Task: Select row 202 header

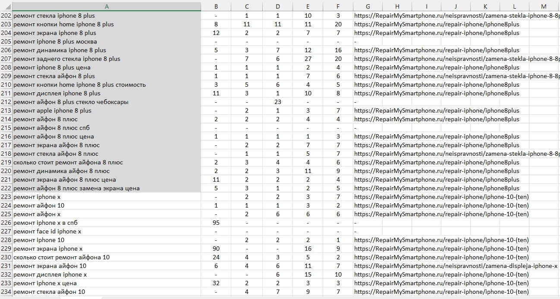Action: (x=6, y=16)
